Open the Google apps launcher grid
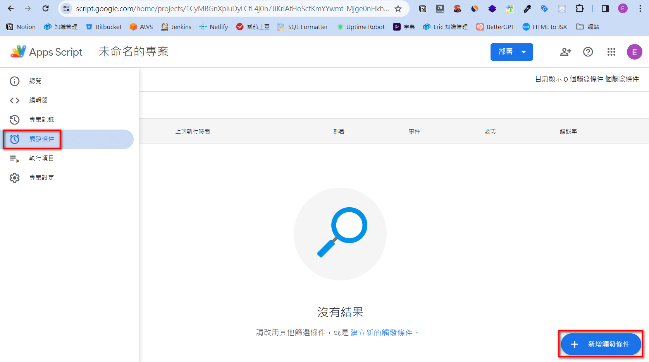The image size is (649, 362). click(611, 52)
